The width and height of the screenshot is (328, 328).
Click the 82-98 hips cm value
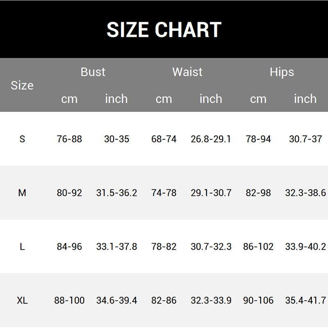pyautogui.click(x=258, y=193)
